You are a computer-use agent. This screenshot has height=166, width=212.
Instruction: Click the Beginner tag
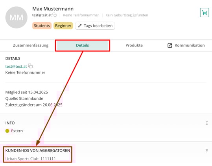click(63, 25)
